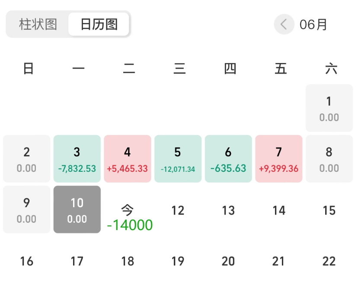Open June 4 showing +5,465.33

click(x=128, y=159)
